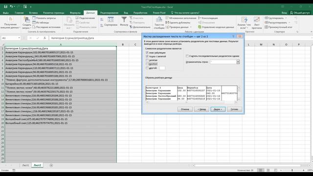
Task: Open the Файл (File) tab
Action: coord(6,13)
